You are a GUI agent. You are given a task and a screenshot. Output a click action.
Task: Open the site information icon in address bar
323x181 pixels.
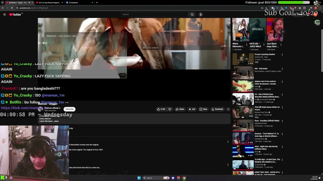[x=17, y=8]
